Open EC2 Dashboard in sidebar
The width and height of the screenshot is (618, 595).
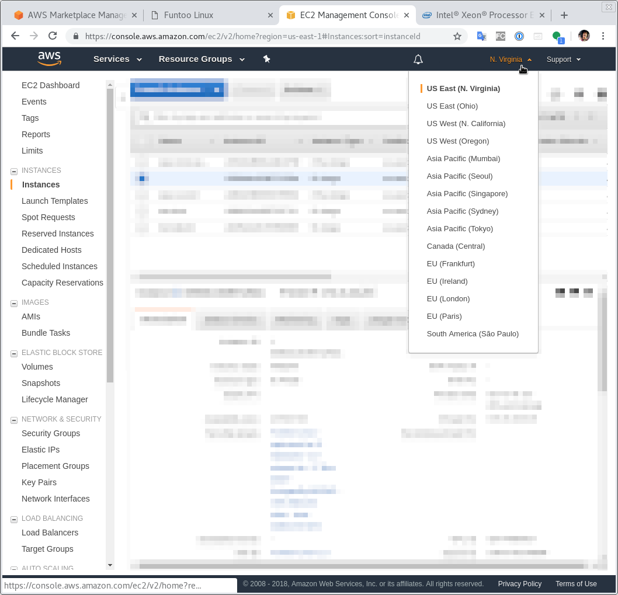[x=50, y=85]
